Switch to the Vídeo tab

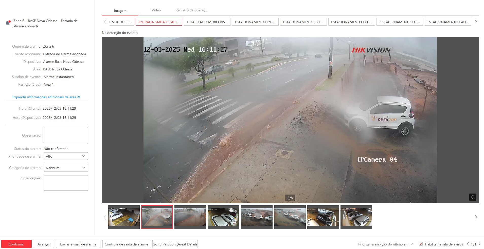coord(156,10)
